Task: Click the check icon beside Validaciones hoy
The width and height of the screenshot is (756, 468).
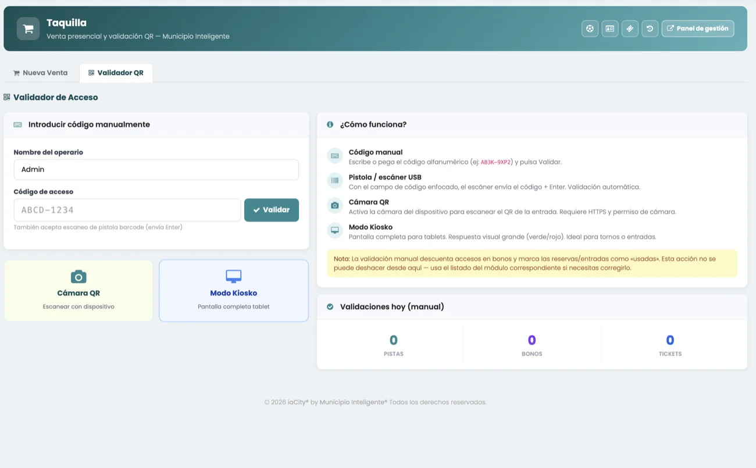Action: [x=330, y=306]
